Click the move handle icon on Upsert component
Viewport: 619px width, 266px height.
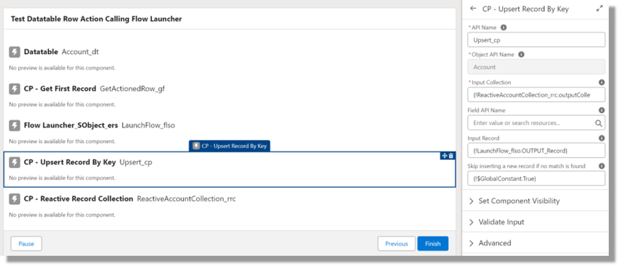(445, 156)
